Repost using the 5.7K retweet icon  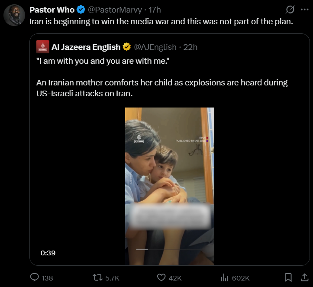click(98, 277)
